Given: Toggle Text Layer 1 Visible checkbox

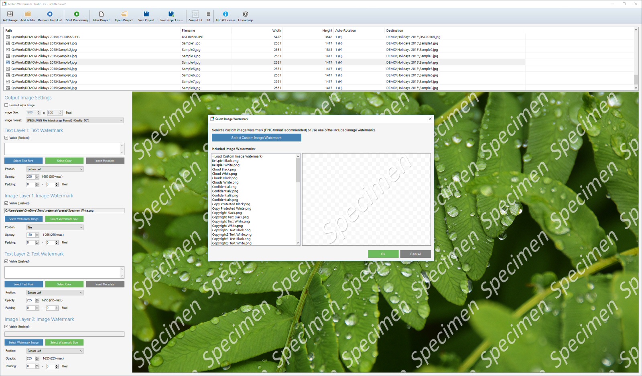Looking at the screenshot, I should [6, 138].
